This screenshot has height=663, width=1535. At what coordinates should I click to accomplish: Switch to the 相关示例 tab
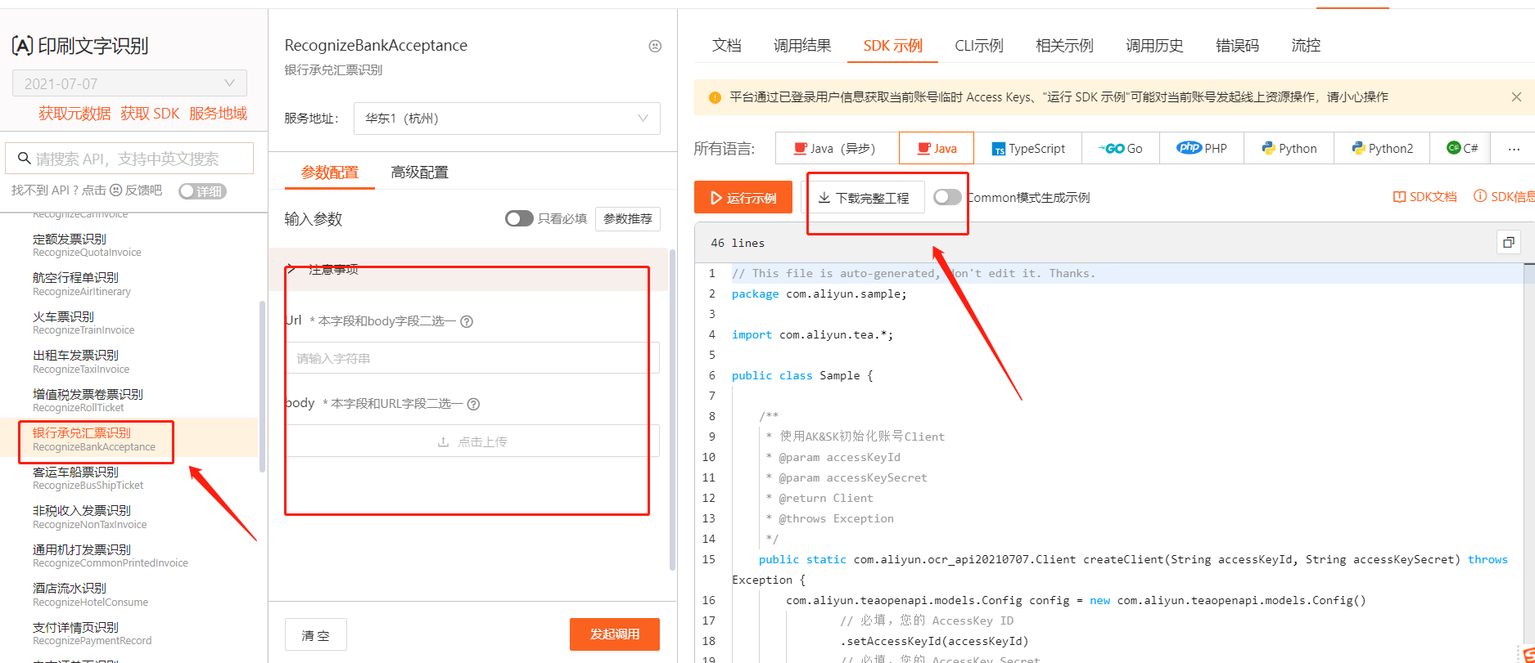[1064, 46]
